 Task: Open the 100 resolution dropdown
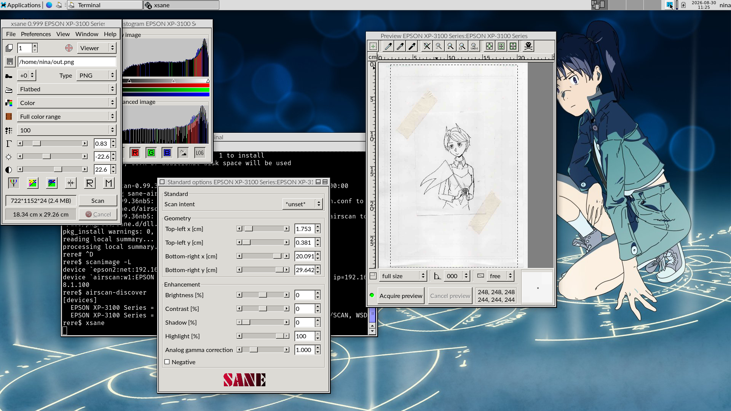click(x=67, y=130)
